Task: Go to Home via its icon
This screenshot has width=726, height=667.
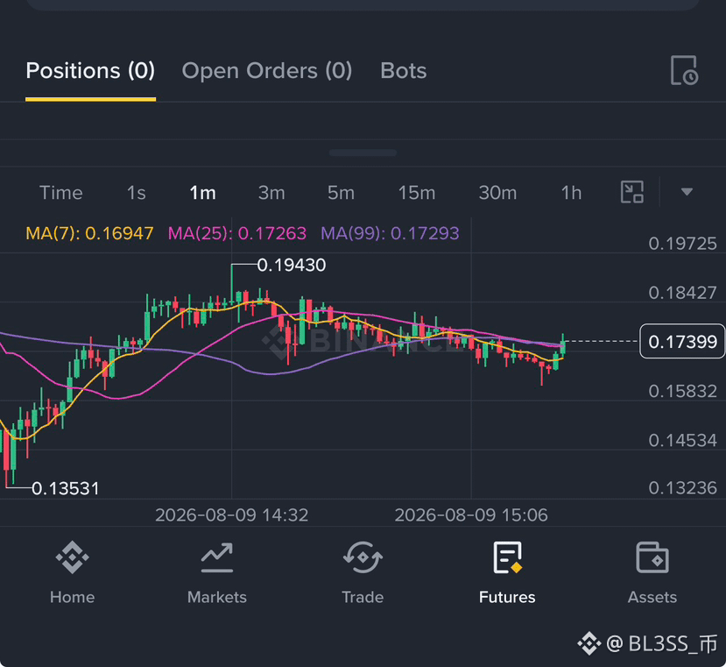Action: pyautogui.click(x=72, y=557)
